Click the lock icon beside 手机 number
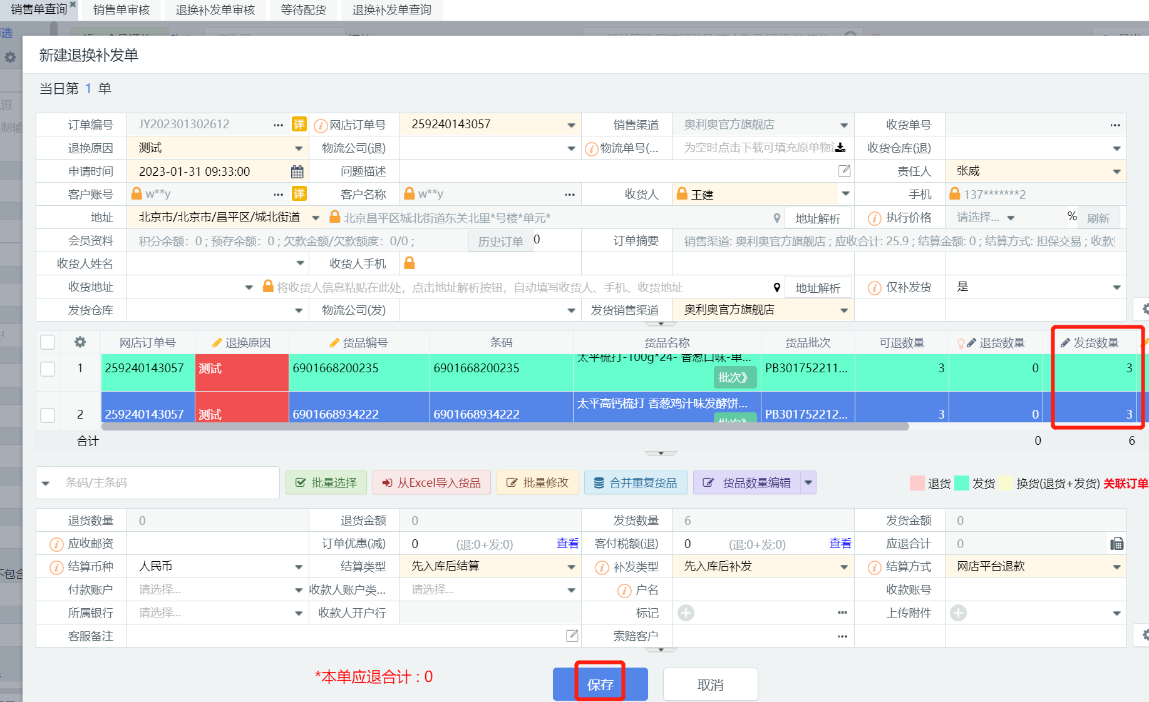This screenshot has width=1149, height=702. (x=955, y=194)
